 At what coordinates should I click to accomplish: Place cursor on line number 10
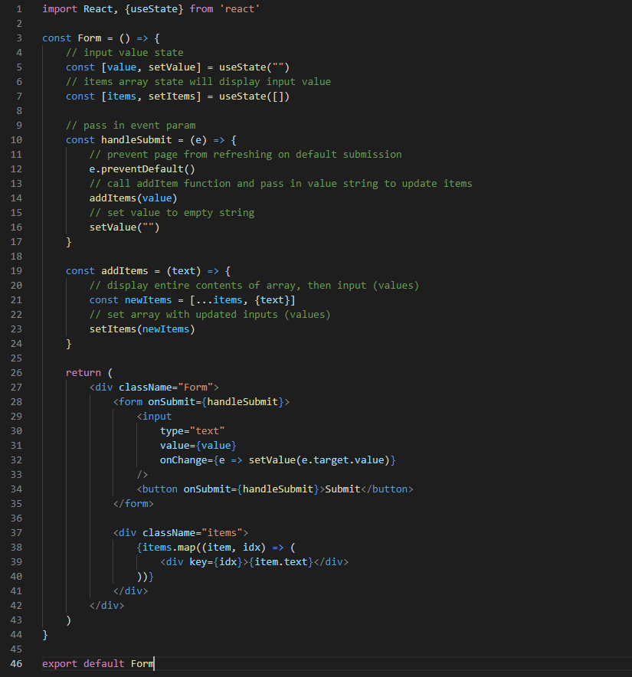click(16, 139)
